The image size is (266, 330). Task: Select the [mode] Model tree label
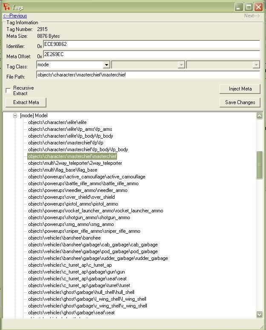click(x=34, y=116)
